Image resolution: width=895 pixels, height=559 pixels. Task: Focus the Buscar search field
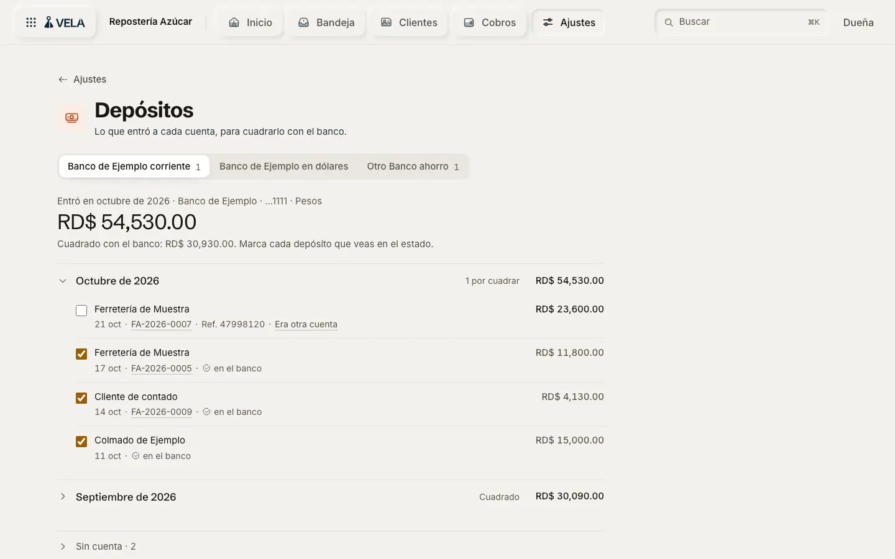tap(741, 22)
